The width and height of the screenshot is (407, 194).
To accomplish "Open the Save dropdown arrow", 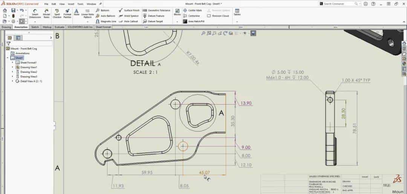I will click(x=17, y=11).
